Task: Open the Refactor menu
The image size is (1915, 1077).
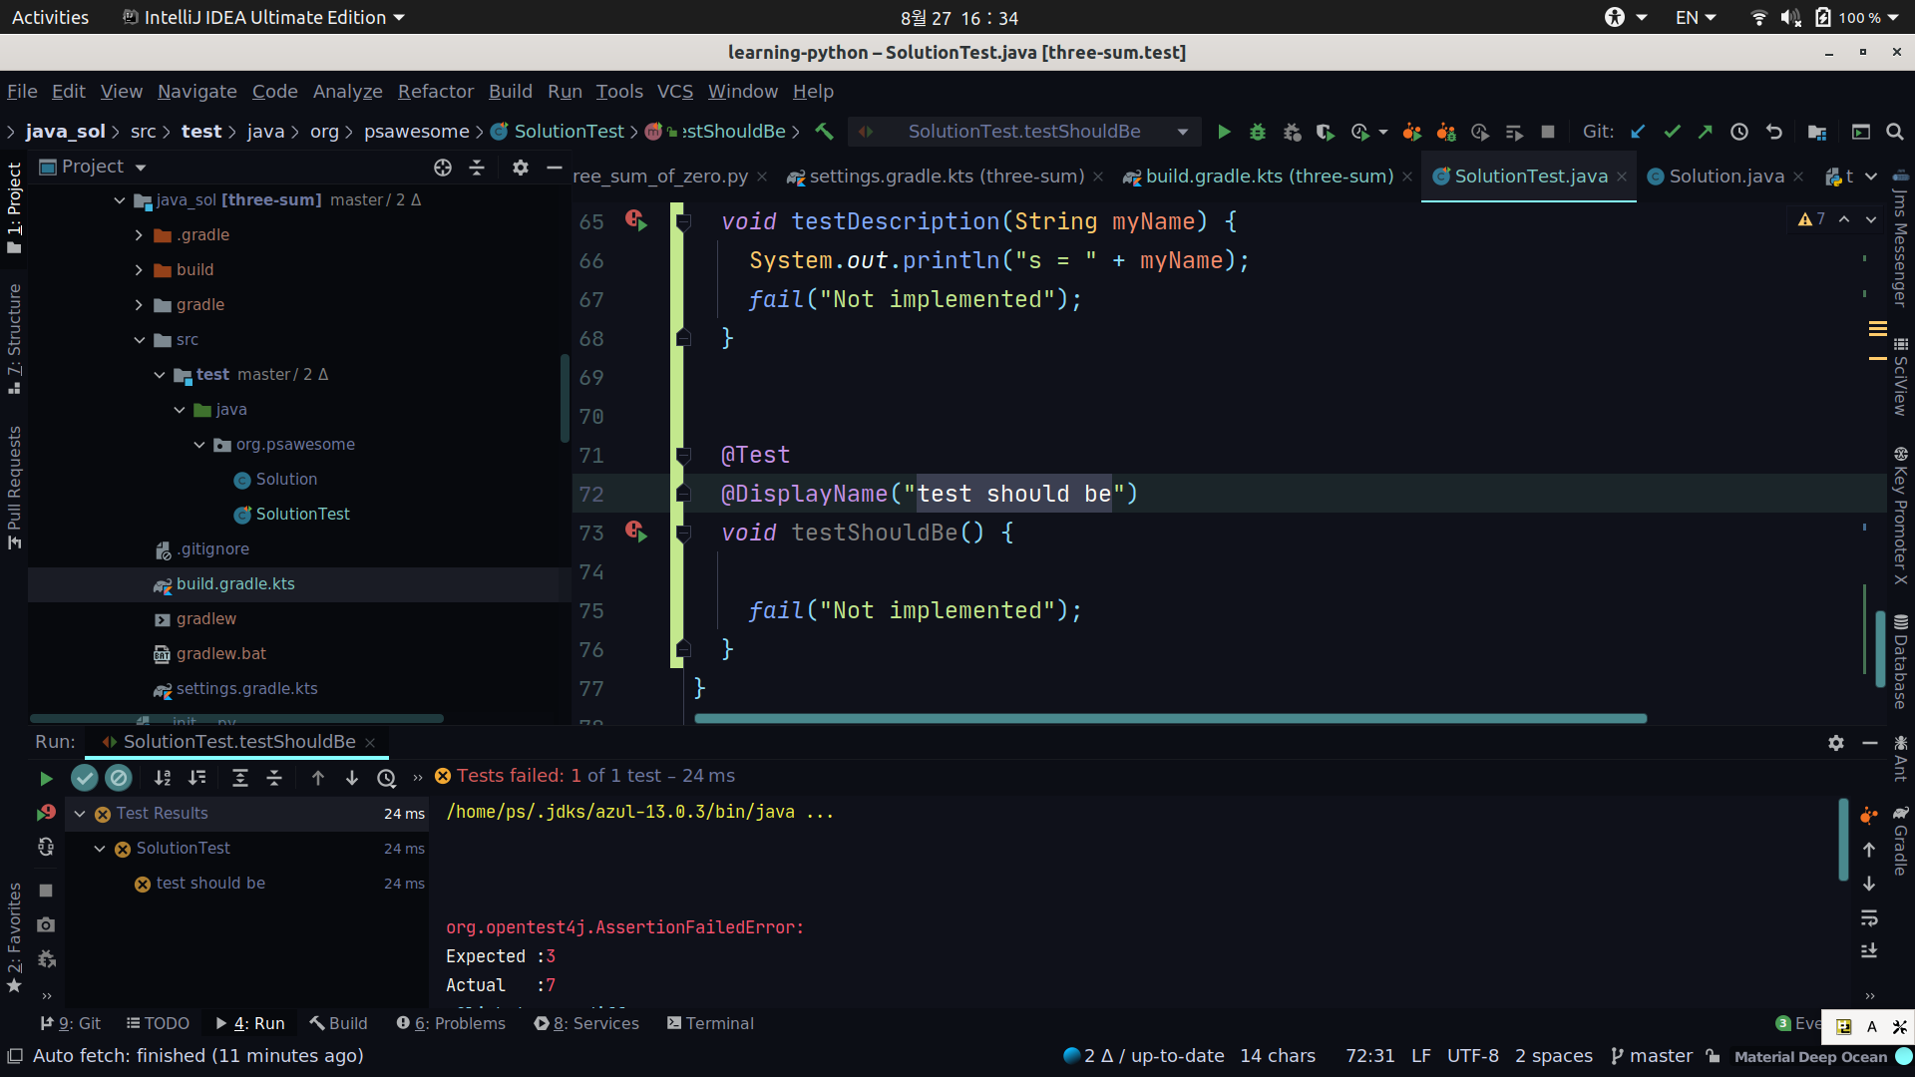Action: 435,92
